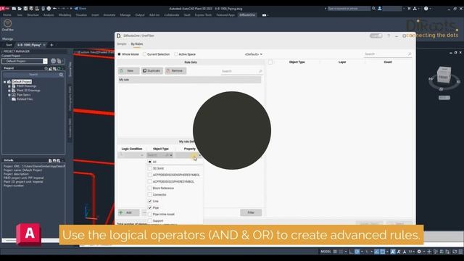Check the 3D Solid checkbox
464x261 pixels.
[150, 168]
